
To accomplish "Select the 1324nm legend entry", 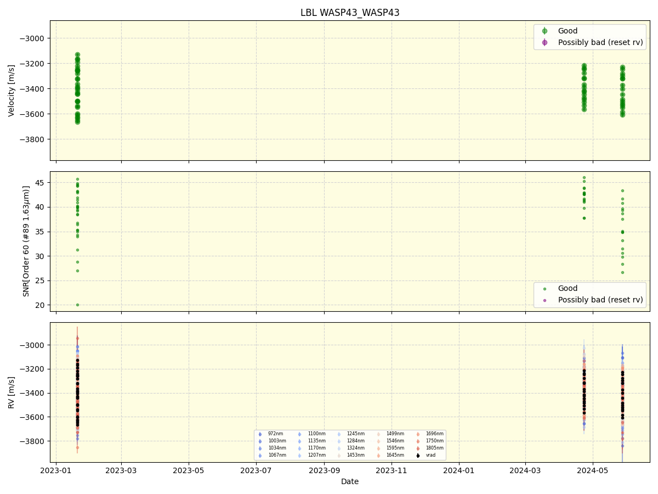I will 356,448.
